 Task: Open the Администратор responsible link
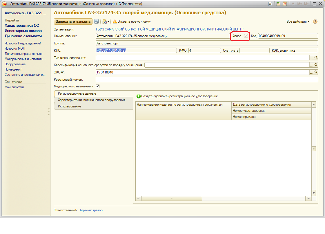[x=91, y=210]
